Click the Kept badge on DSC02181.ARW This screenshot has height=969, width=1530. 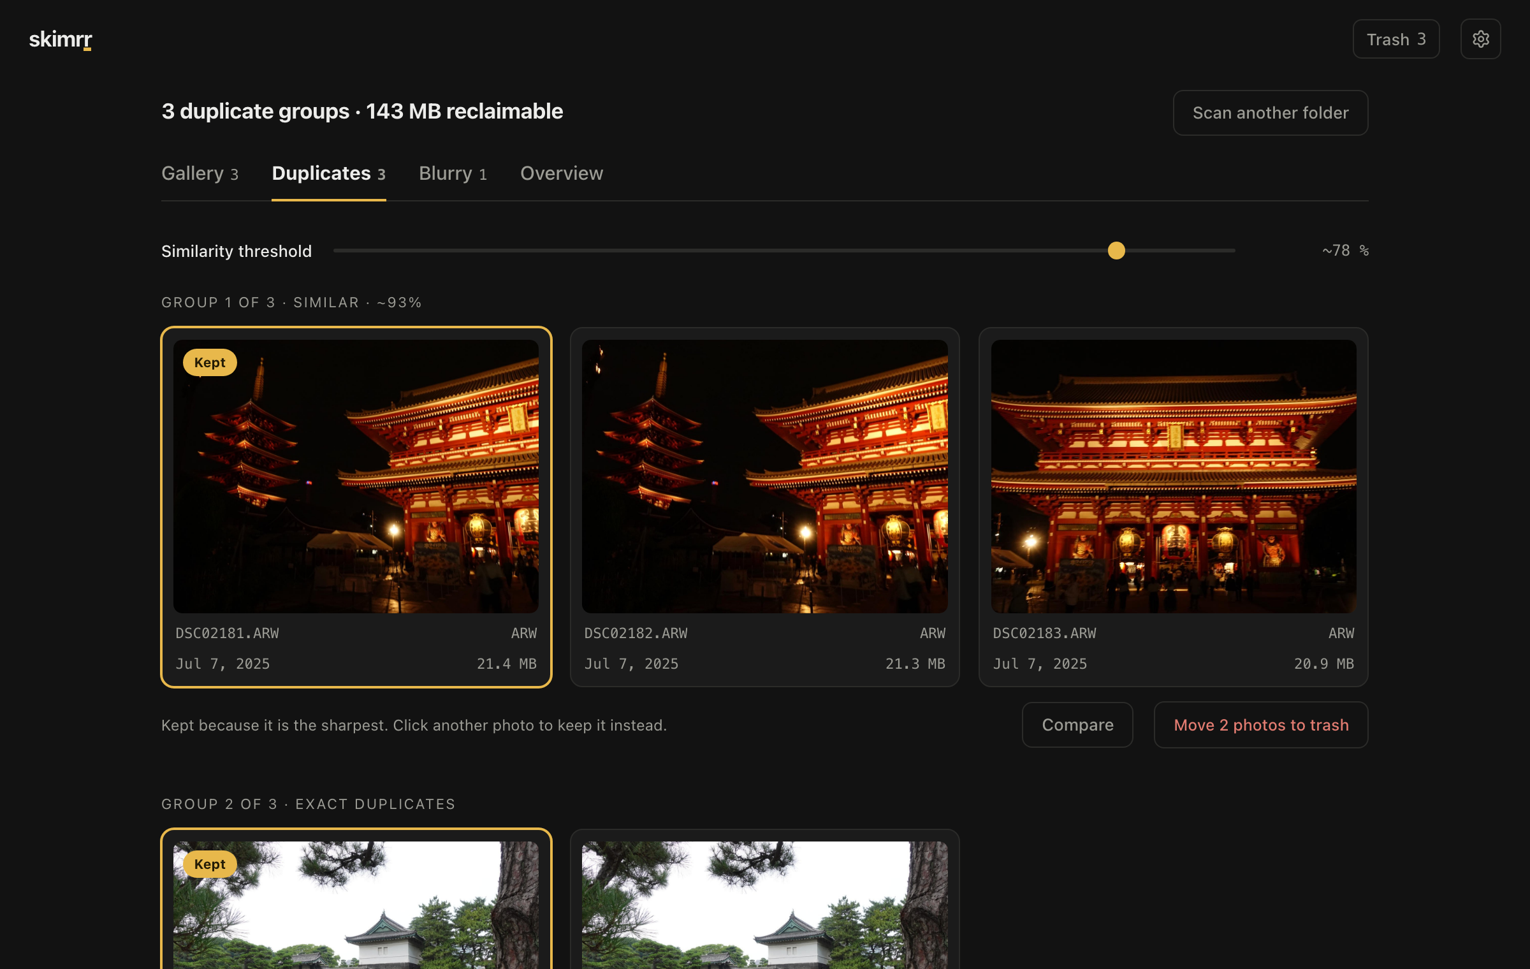[210, 362]
